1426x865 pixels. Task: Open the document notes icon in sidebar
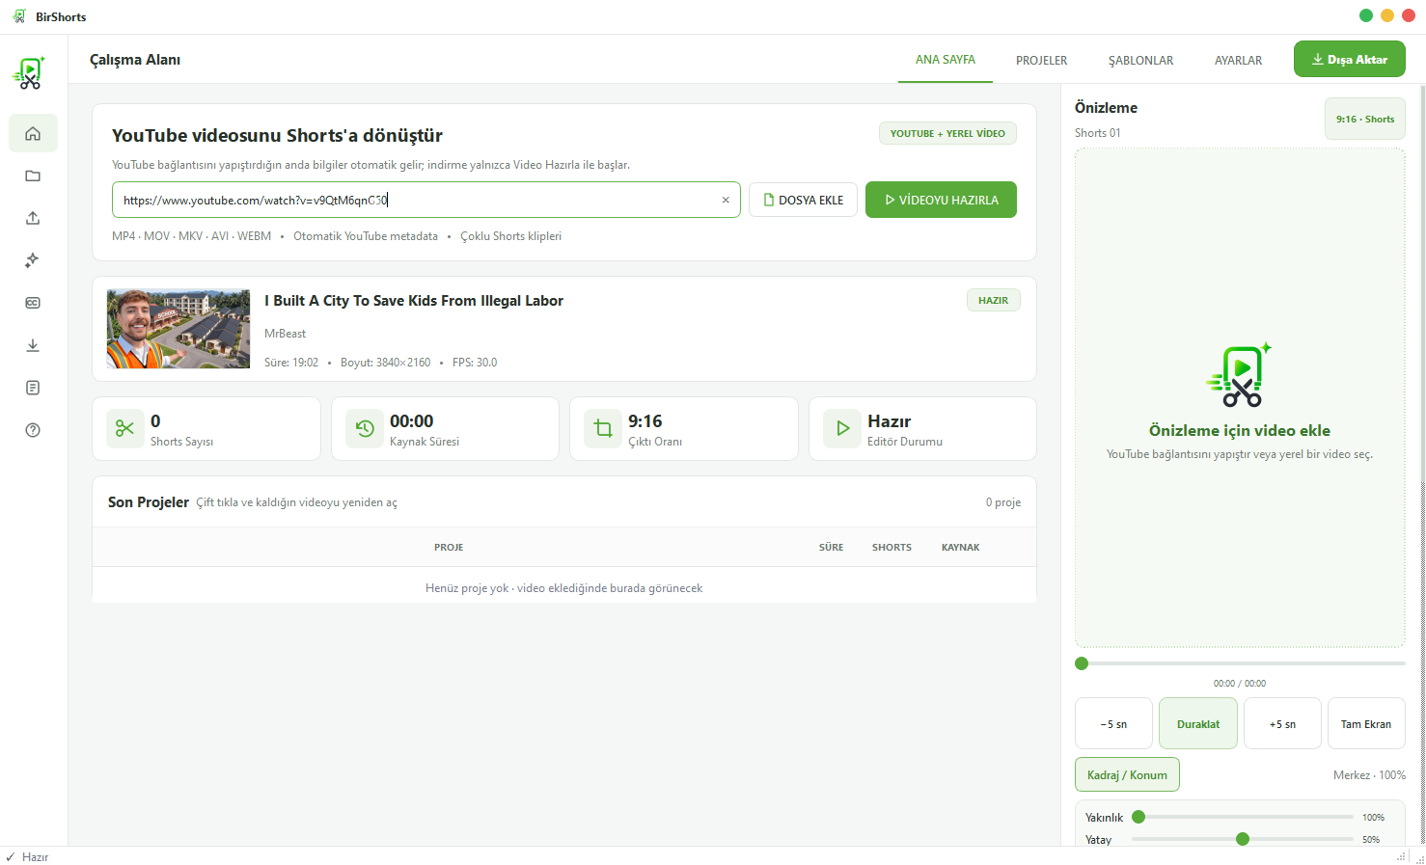click(33, 388)
